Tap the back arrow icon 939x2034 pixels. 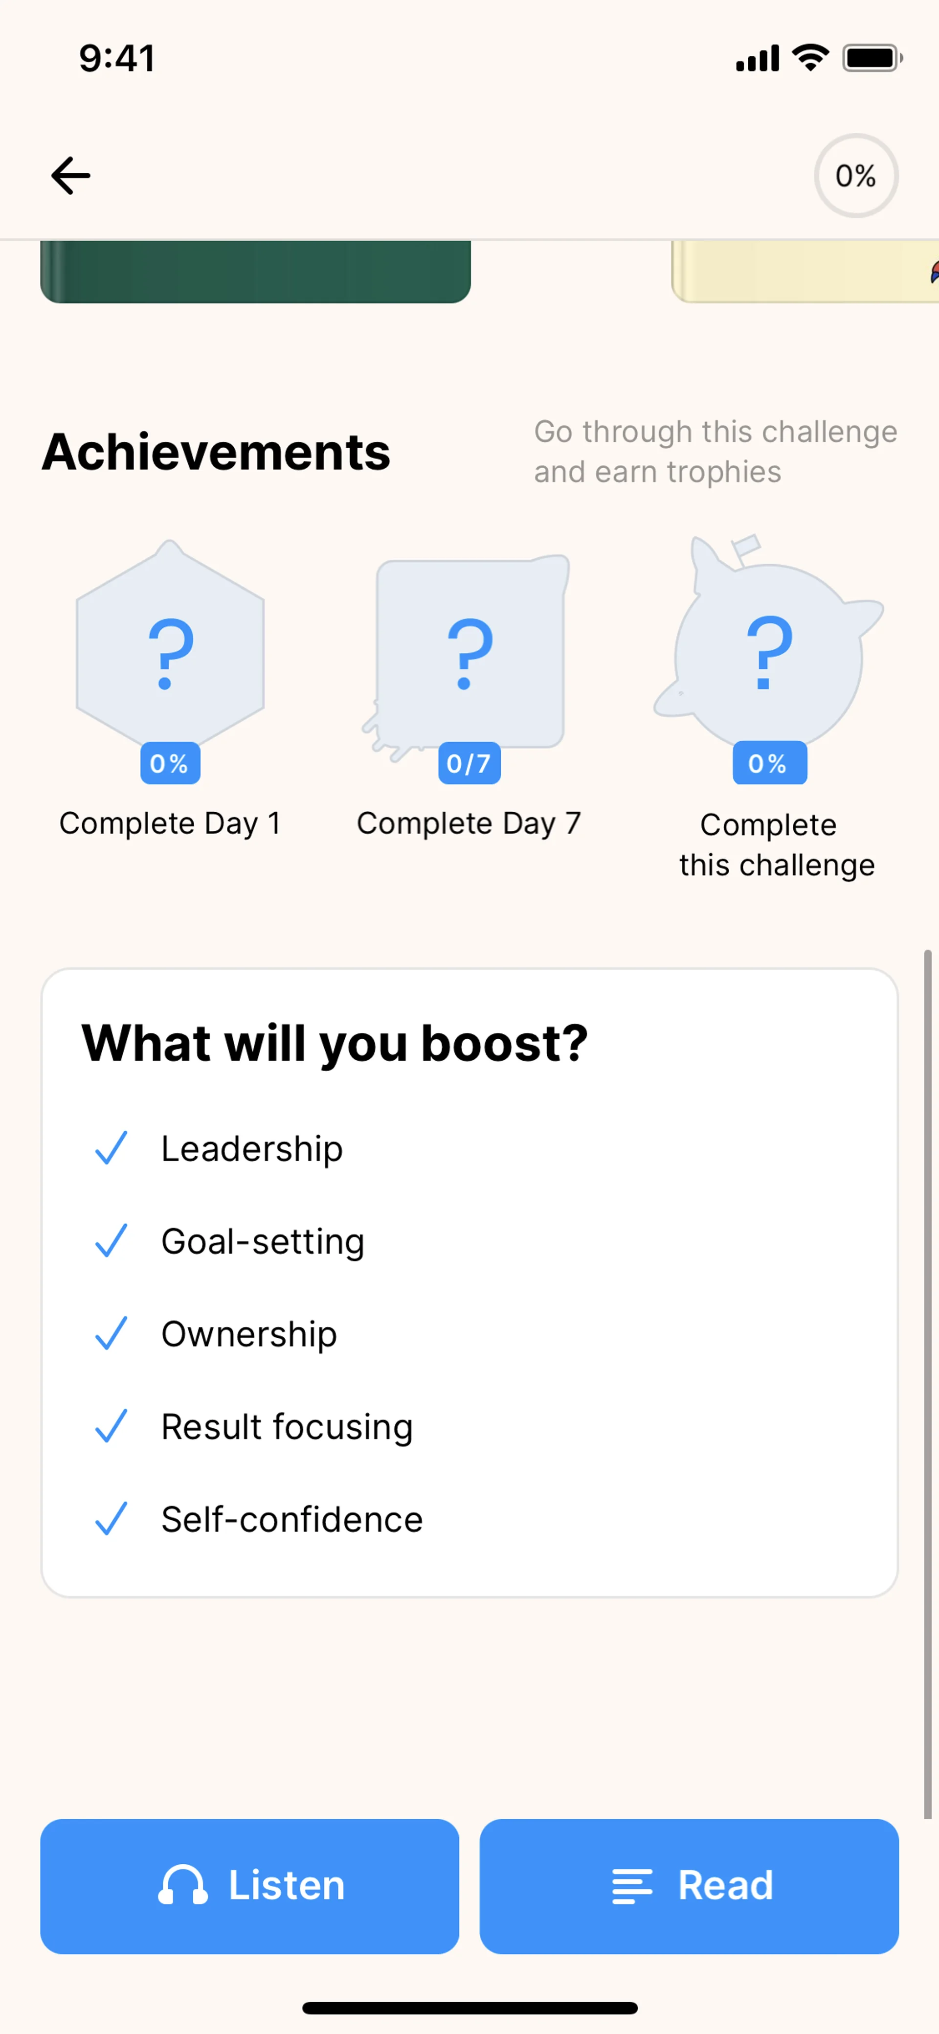tap(71, 175)
